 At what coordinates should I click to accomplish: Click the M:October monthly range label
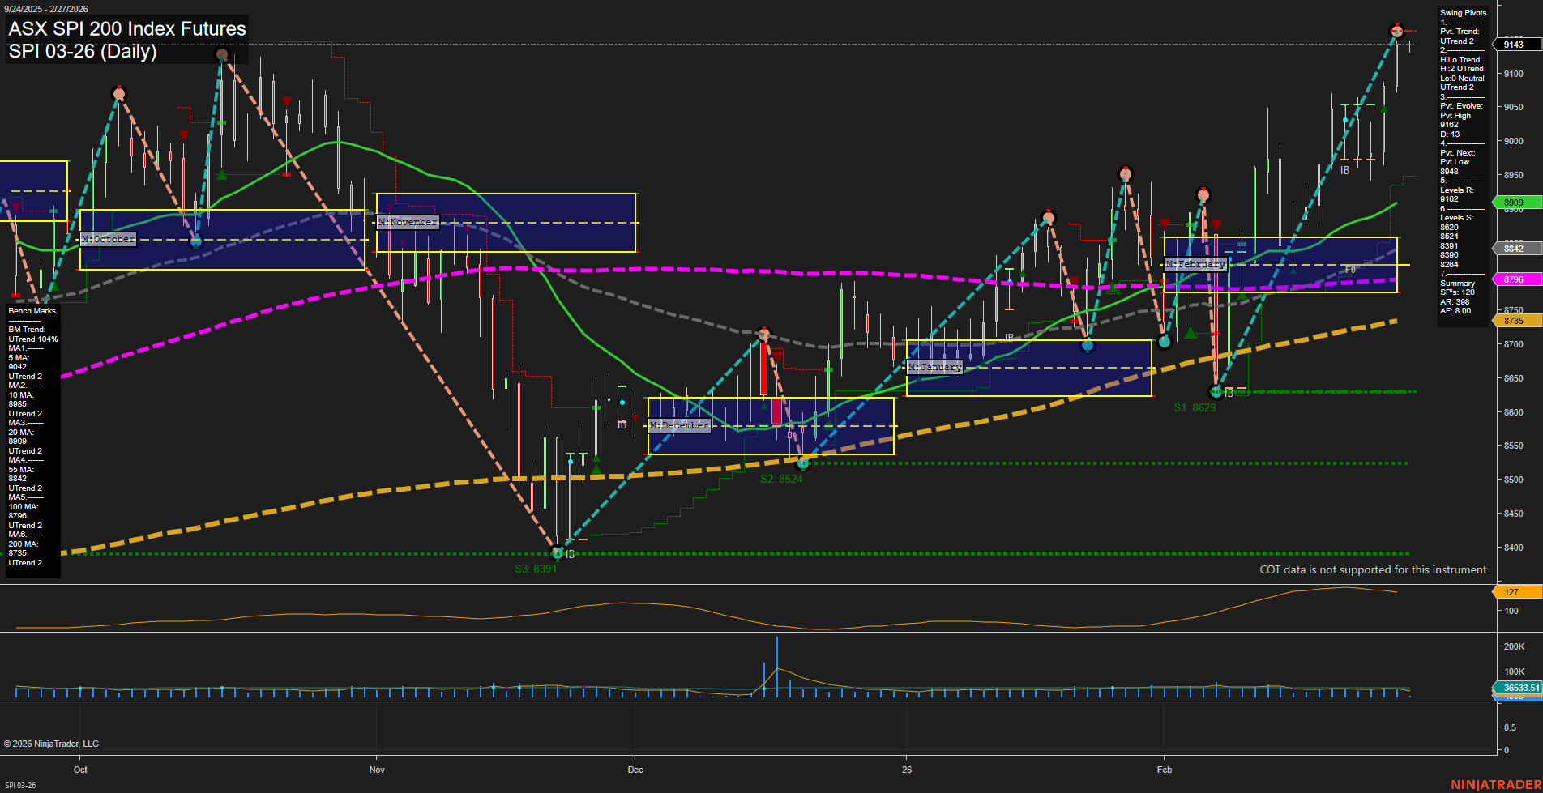point(108,238)
